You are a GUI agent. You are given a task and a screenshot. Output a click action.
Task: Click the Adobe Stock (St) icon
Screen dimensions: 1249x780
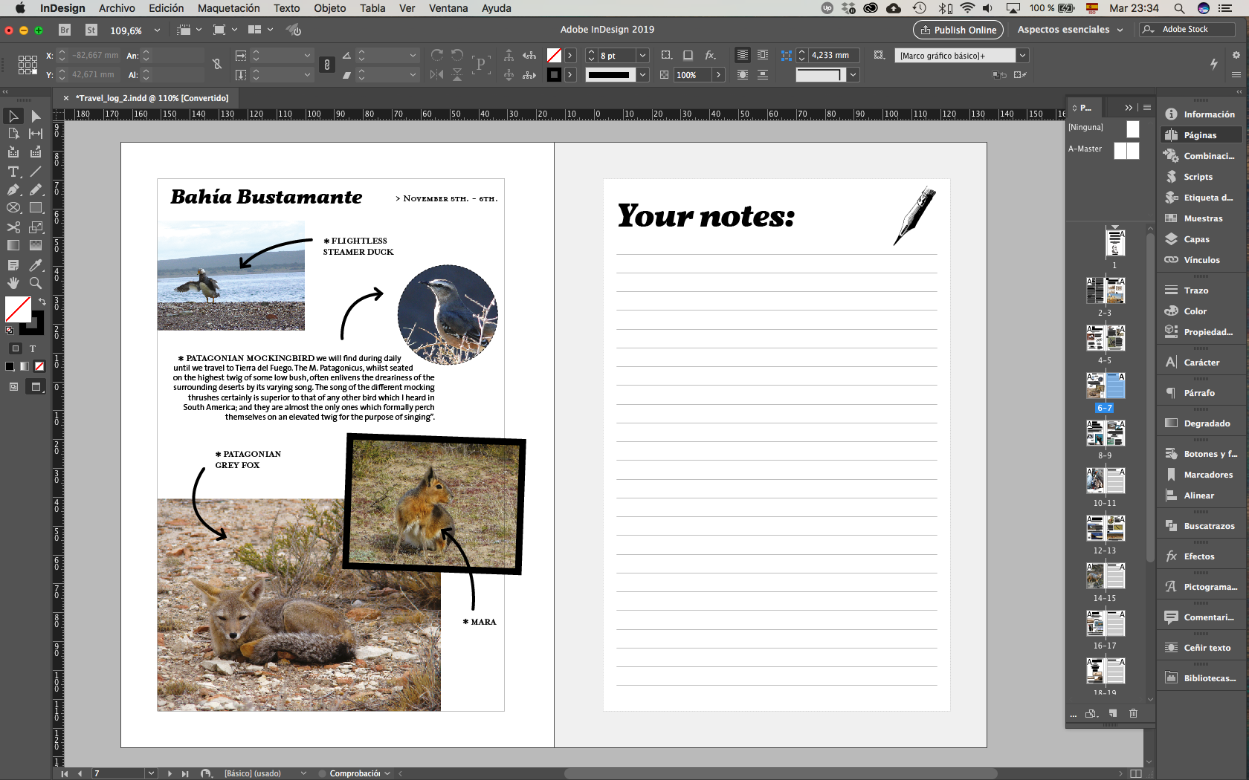click(x=91, y=30)
